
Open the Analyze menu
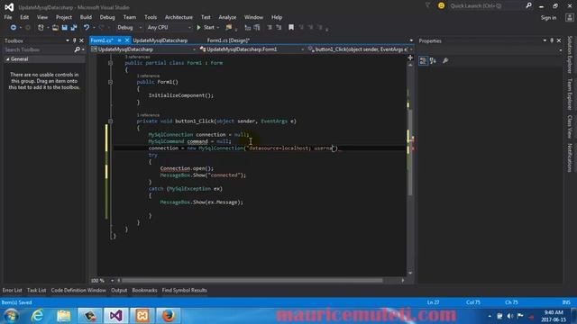pyautogui.click(x=227, y=17)
